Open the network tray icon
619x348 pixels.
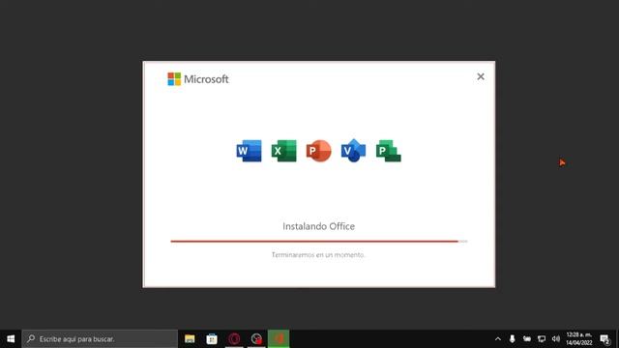542,339
